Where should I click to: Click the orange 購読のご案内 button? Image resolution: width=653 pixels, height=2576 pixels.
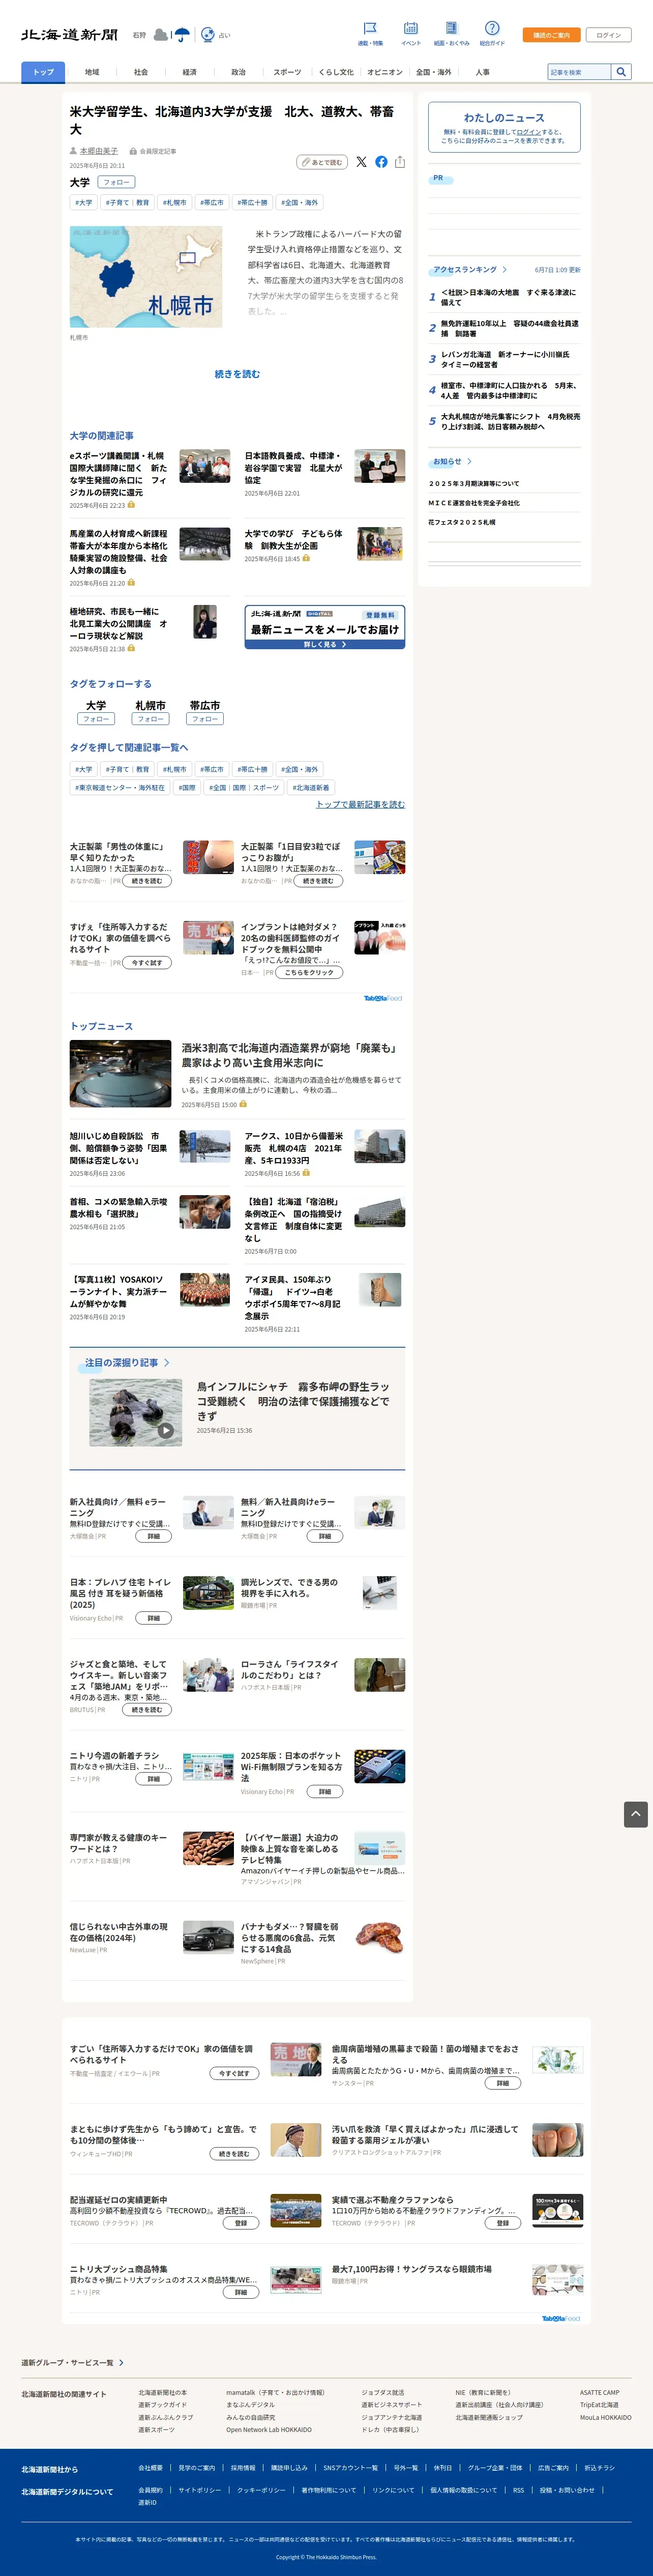click(551, 35)
